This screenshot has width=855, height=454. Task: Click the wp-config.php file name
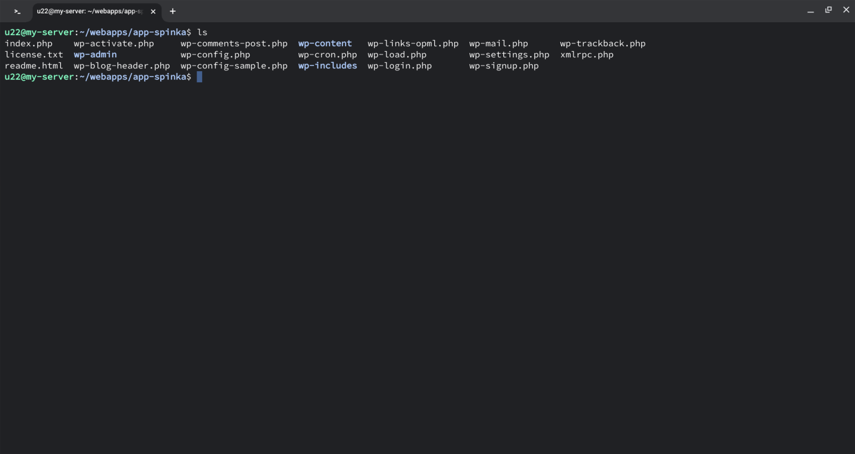click(215, 54)
